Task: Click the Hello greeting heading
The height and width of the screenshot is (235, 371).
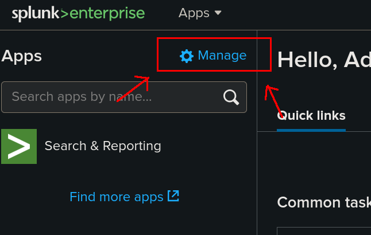Action: coord(324,60)
